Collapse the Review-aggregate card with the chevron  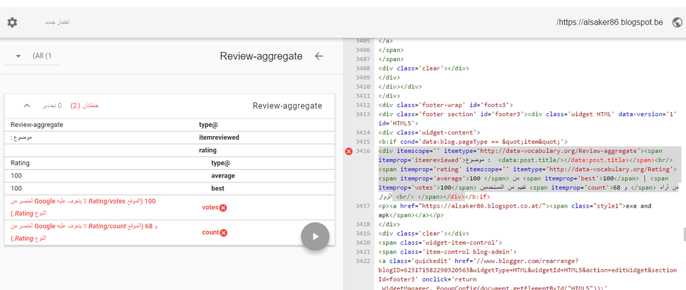26,106
